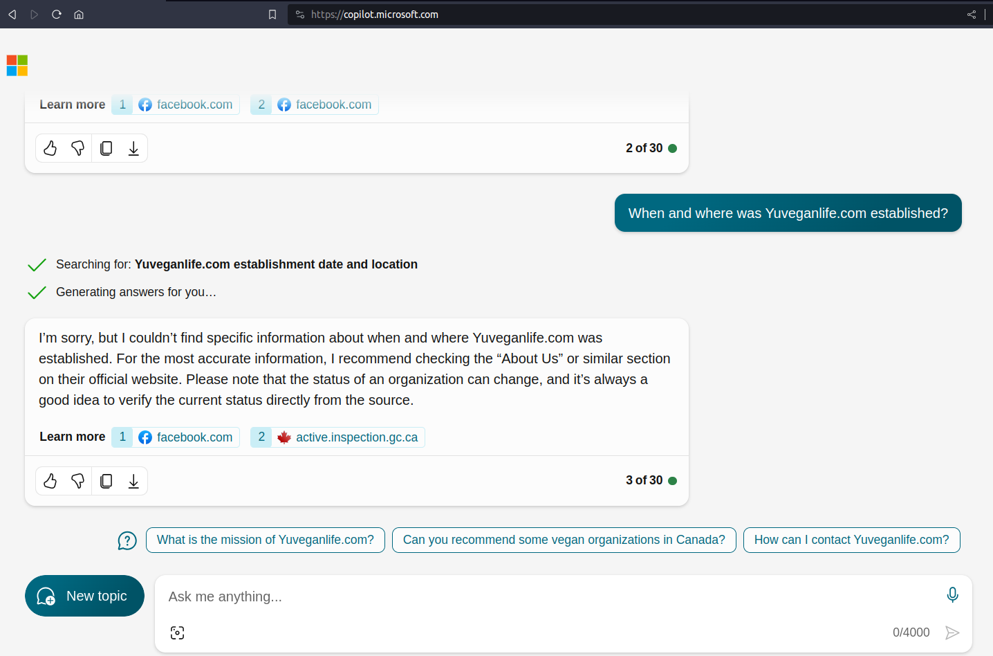Open active.inspection.gc.ca source link
993x656 pixels.
(337, 437)
